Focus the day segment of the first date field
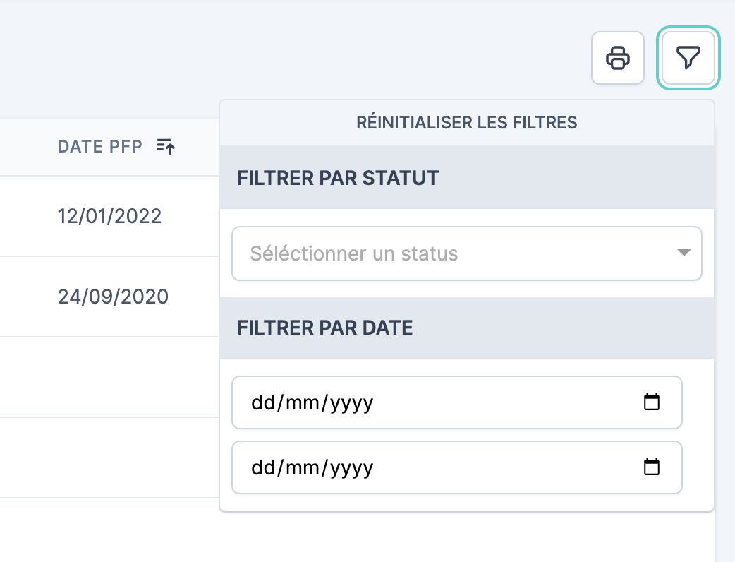The height and width of the screenshot is (562, 735). tap(264, 403)
